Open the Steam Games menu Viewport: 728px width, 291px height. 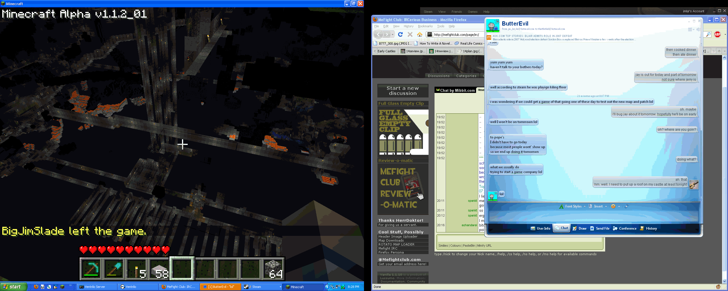pos(472,12)
